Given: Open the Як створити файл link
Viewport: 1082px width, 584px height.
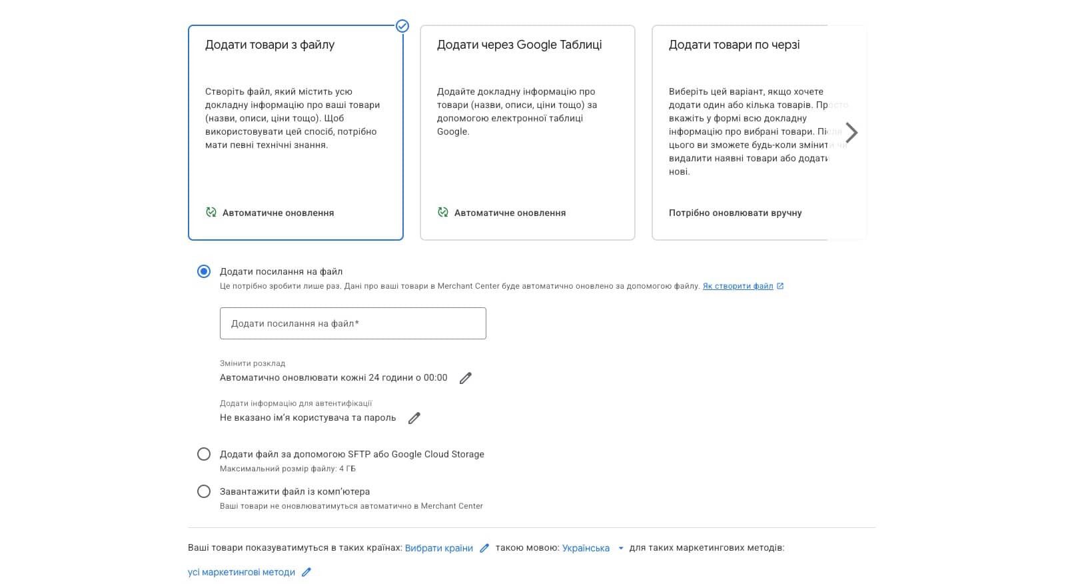Looking at the screenshot, I should [x=738, y=286].
